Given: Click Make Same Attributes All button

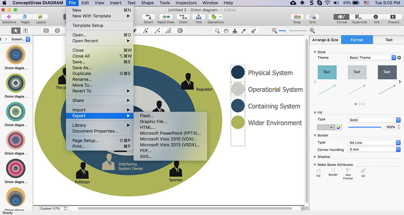Looking at the screenshot, I should coord(363,172).
